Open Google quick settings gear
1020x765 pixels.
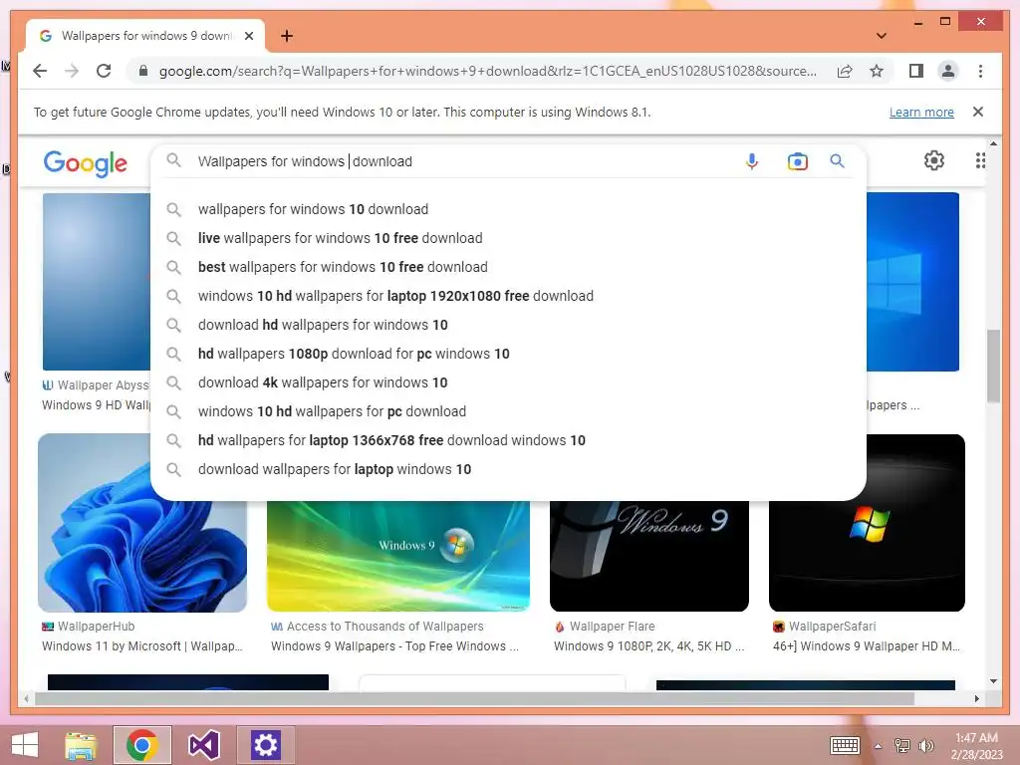pos(934,160)
